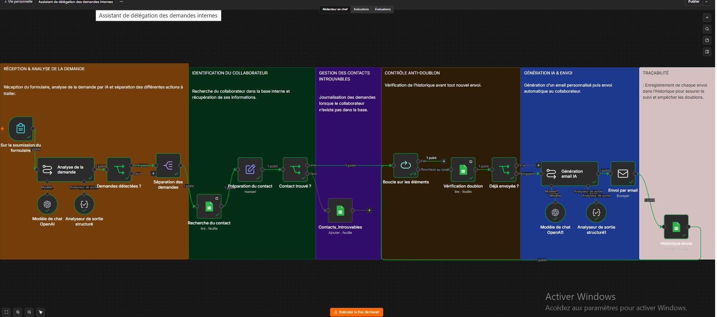This screenshot has width=717, height=317.
Task: Tidy up the workflow with the broom icon
Action: click(x=41, y=312)
